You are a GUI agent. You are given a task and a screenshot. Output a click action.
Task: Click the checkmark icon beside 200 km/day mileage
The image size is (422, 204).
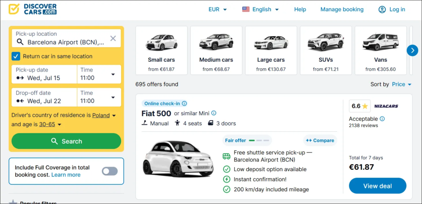(x=227, y=189)
